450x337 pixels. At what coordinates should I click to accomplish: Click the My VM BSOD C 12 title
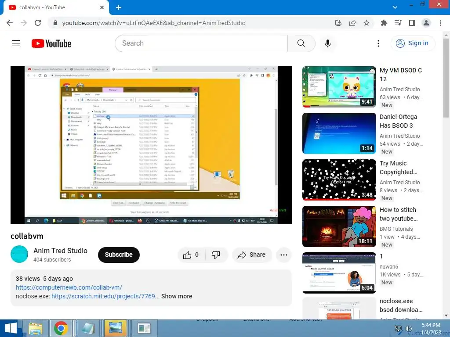[401, 75]
